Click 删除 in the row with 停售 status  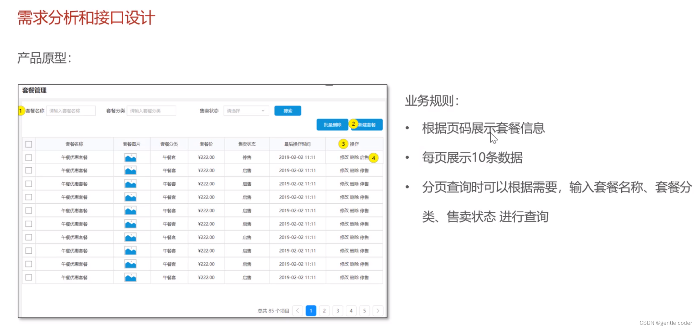pyautogui.click(x=354, y=157)
